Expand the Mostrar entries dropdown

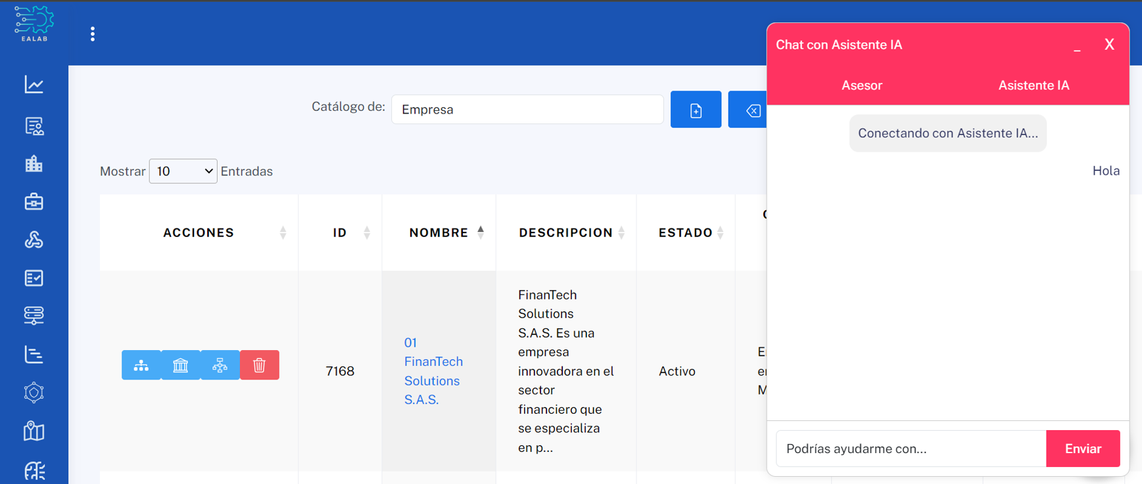tap(183, 171)
